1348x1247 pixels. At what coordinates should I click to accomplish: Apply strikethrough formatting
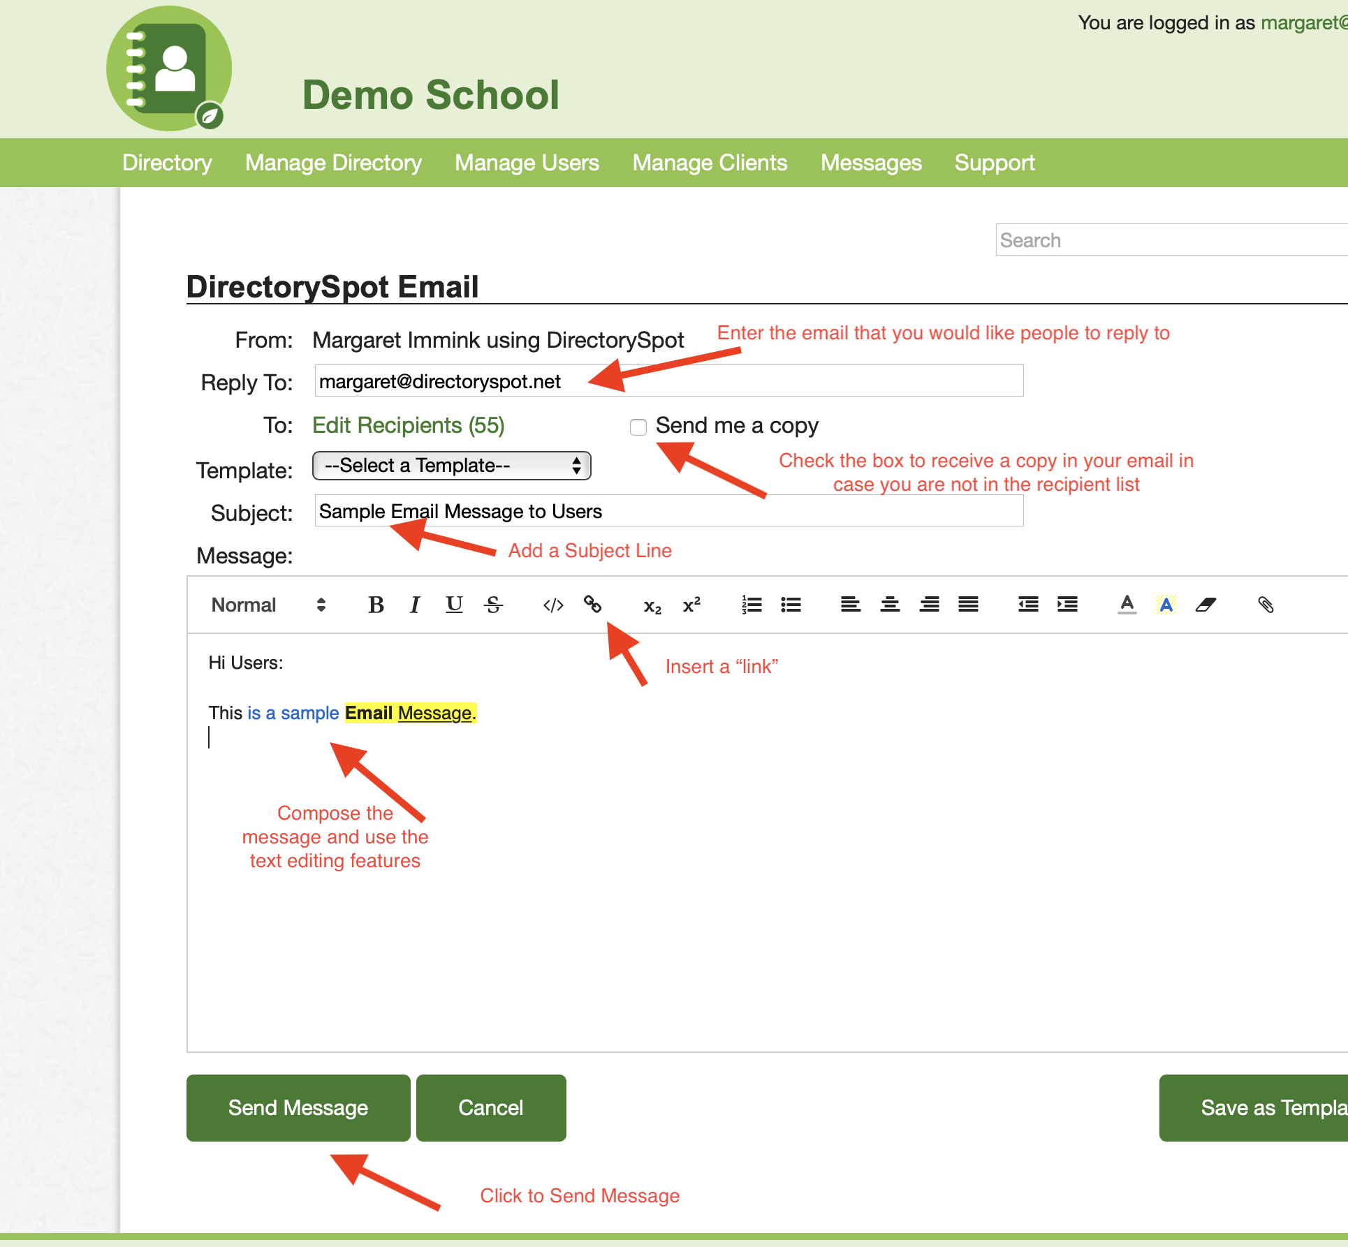click(493, 605)
